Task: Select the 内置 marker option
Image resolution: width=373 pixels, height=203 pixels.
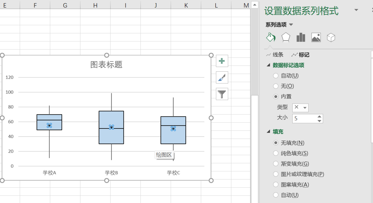Action: [x=282, y=97]
